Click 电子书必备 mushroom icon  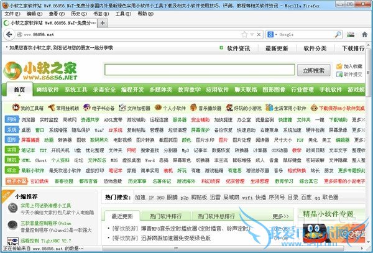coord(87,108)
